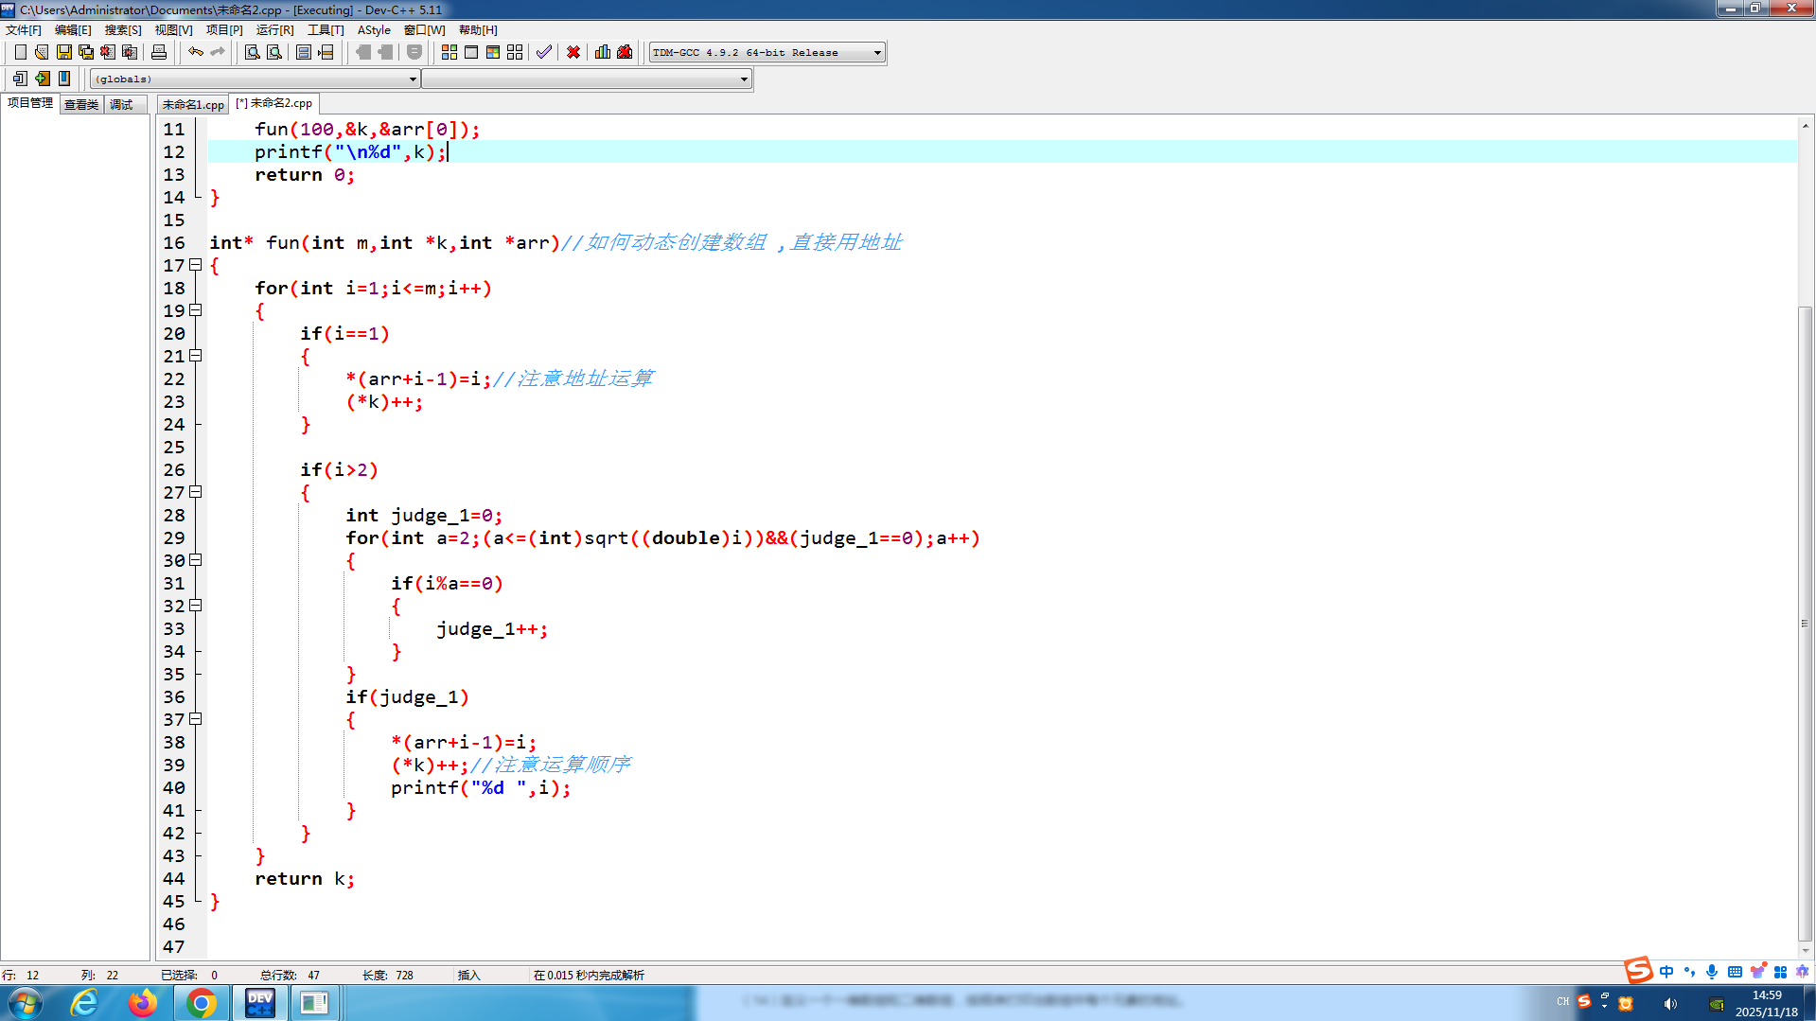Viewport: 1816px width, 1021px height.
Task: Click the scrollbar up arrow in editor
Action: pyautogui.click(x=1806, y=125)
